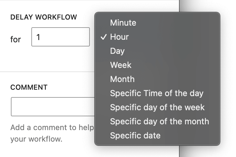Click the "Add a comment to help" hint text
This screenshot has height=157, width=236.
tap(52, 128)
